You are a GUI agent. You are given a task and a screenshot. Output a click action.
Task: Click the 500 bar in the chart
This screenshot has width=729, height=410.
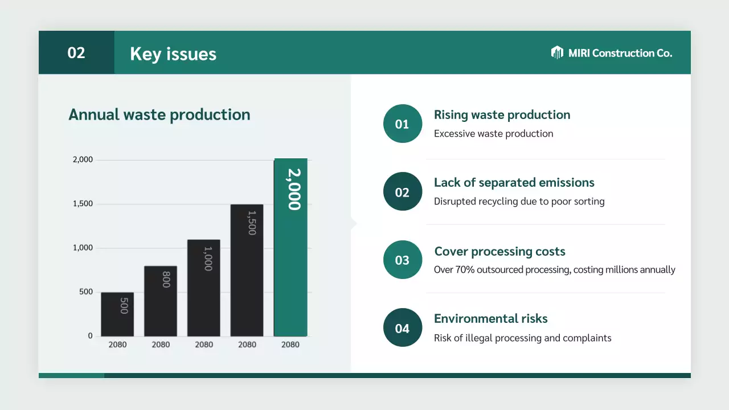(x=117, y=313)
